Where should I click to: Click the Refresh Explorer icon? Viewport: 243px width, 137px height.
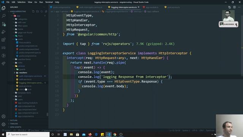click(42, 11)
